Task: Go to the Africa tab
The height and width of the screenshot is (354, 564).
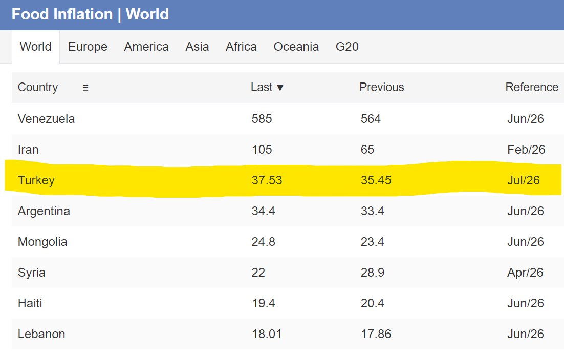Action: coord(241,47)
